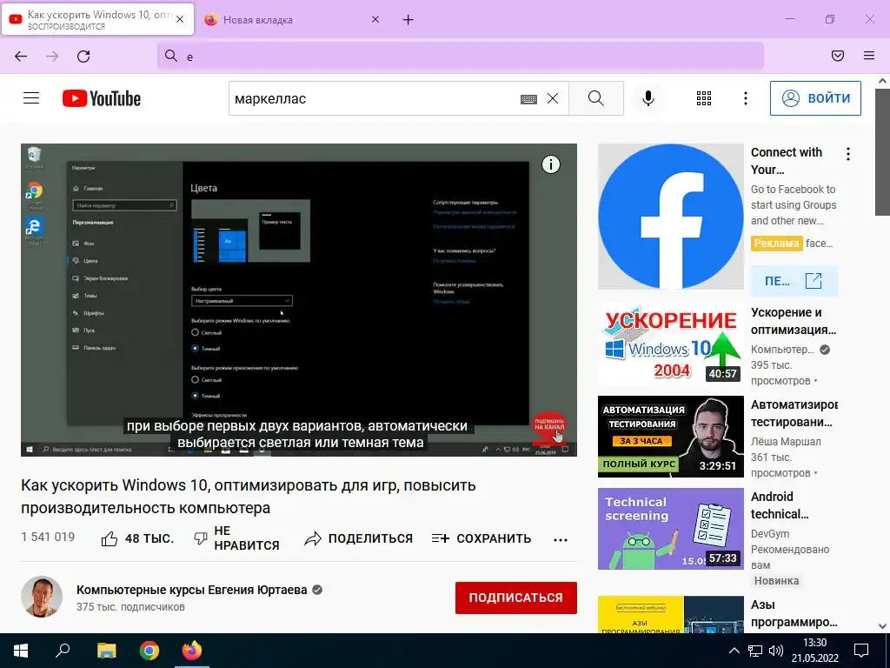Open more actions ellipsis under video
This screenshot has width=890, height=668.
[x=561, y=539]
